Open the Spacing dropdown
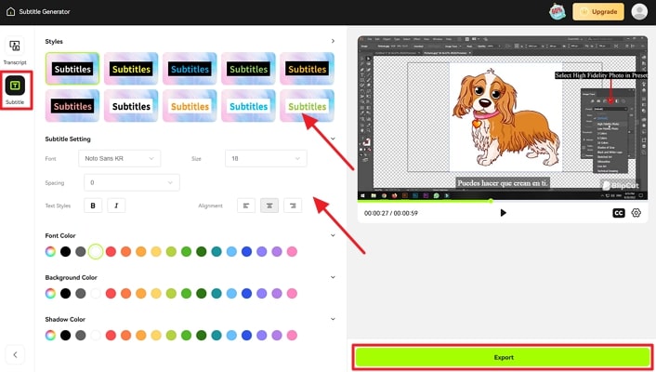The image size is (656, 372). click(131, 182)
